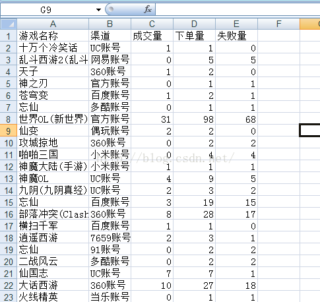Screen dimensions: 320x302
Task: Click cell 二战风云
Action: click(53, 261)
